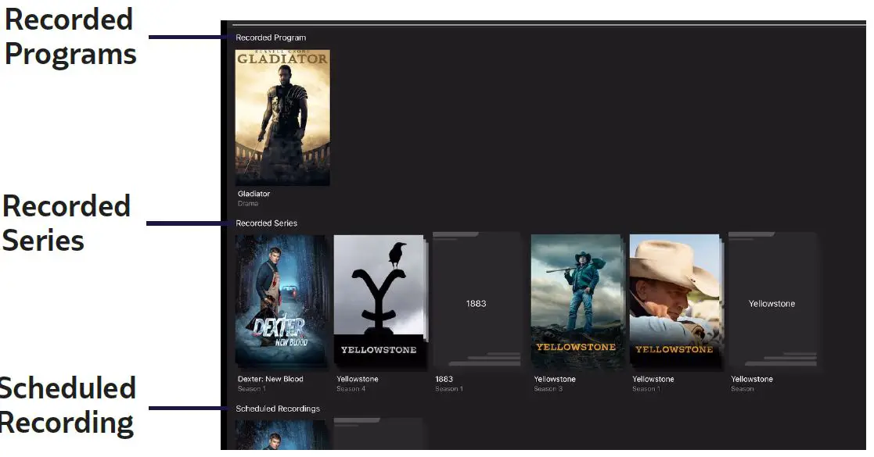The height and width of the screenshot is (457, 874).
Task: Click the "Scheduled Recordings" section heading
Action: 278,409
